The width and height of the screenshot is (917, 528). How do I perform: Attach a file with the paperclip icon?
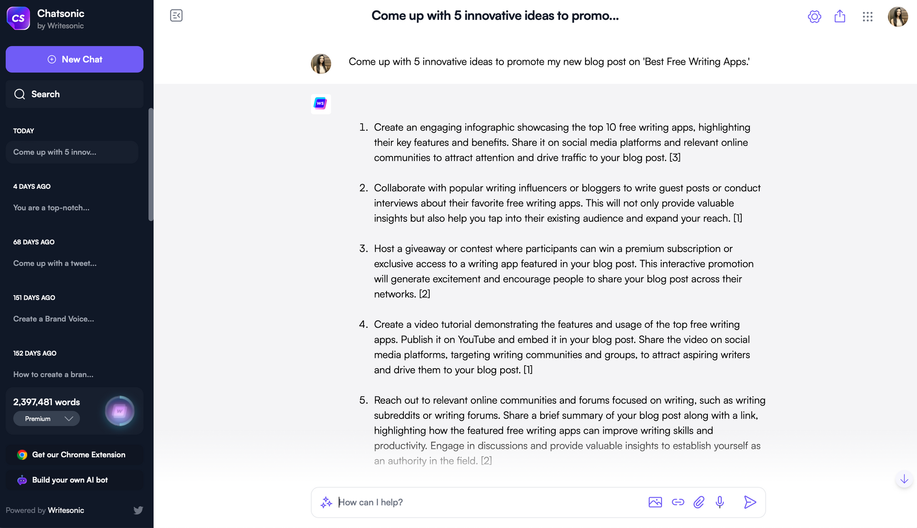pyautogui.click(x=699, y=502)
